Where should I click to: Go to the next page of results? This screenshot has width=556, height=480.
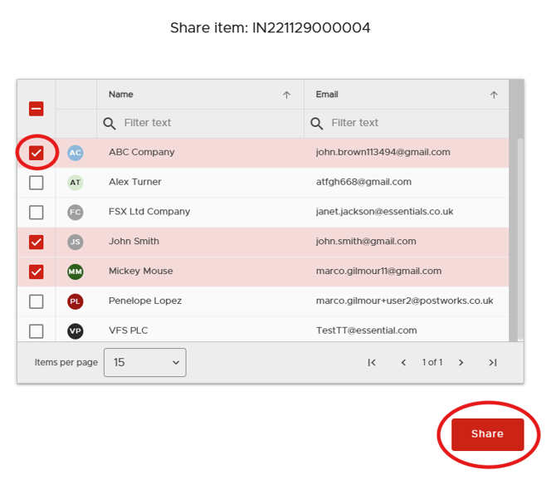(x=461, y=363)
